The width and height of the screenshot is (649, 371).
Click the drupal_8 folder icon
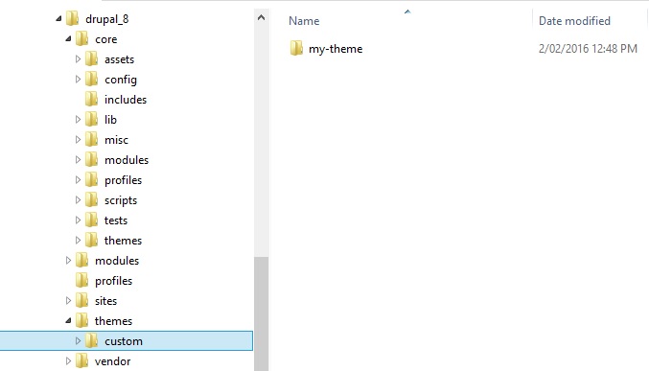[x=73, y=18]
